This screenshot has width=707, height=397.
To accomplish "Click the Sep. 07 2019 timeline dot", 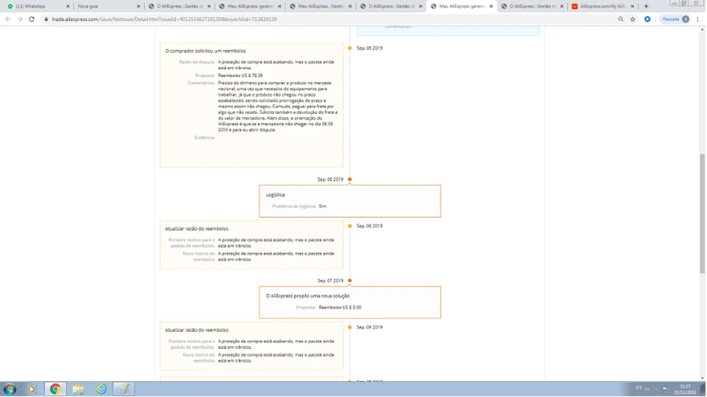I will pos(349,280).
